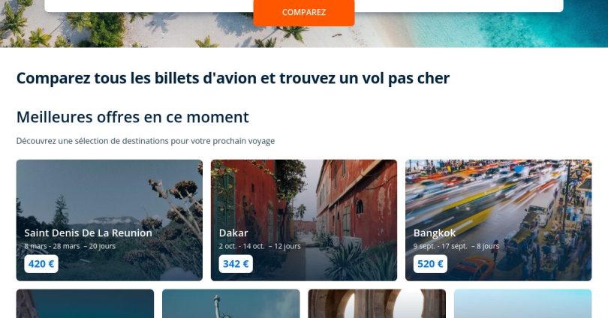Open the Saint Denis De La Reunion offer card
Viewport: 608px width, 318px height.
point(110,220)
